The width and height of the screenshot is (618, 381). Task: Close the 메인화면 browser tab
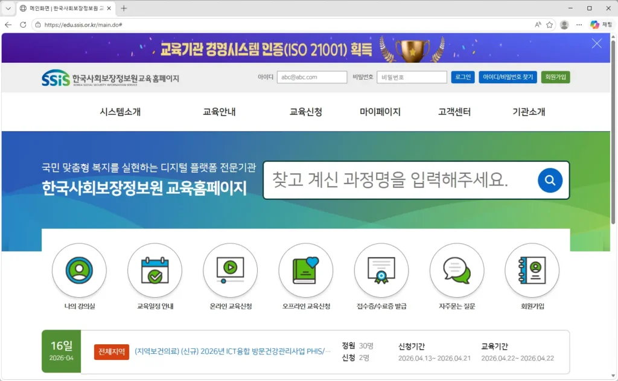[x=109, y=8]
